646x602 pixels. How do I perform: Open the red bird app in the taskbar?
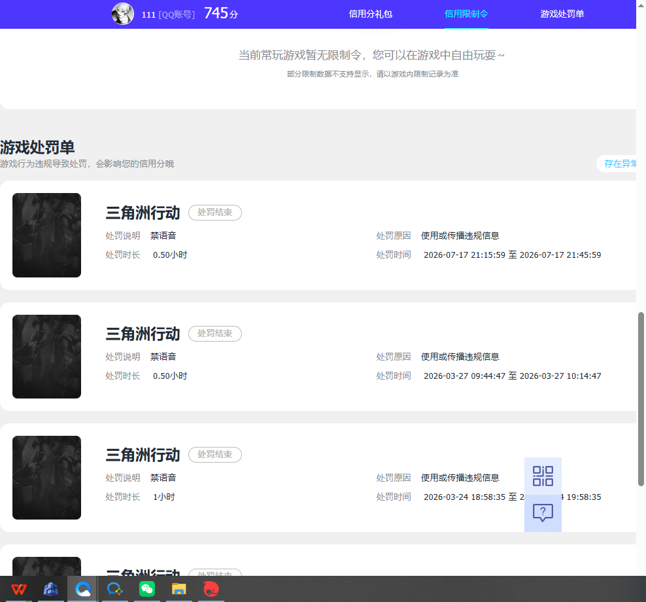[211, 589]
